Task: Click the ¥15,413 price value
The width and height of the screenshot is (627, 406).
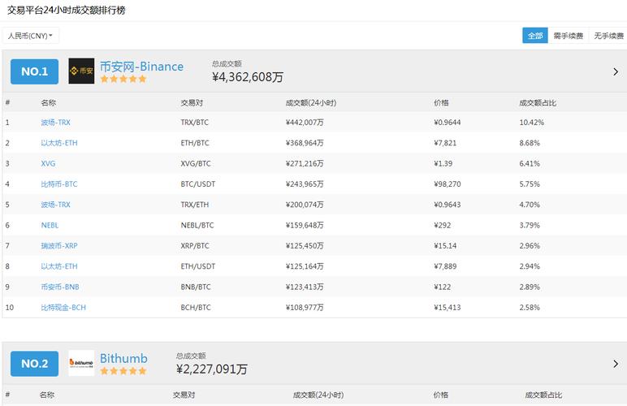Action: 448,308
